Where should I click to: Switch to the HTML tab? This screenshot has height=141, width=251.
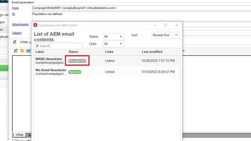[20, 135]
